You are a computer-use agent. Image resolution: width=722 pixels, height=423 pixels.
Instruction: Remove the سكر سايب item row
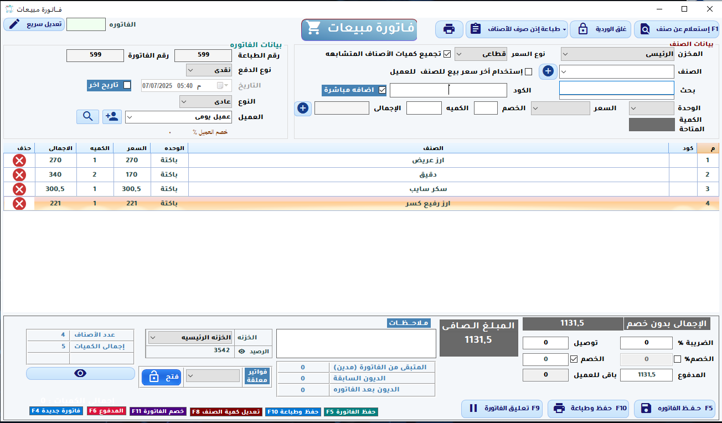(x=19, y=189)
